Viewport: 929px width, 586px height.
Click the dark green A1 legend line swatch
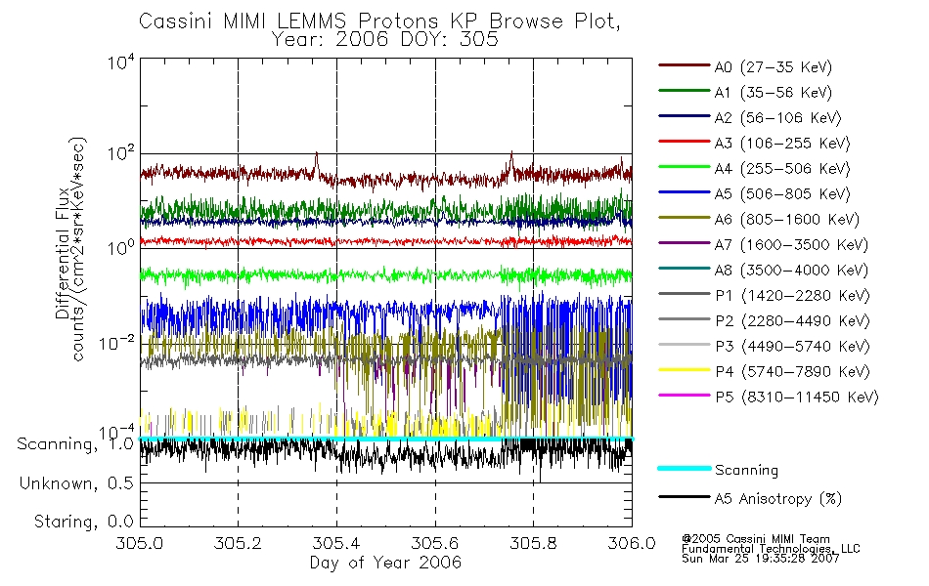click(685, 91)
